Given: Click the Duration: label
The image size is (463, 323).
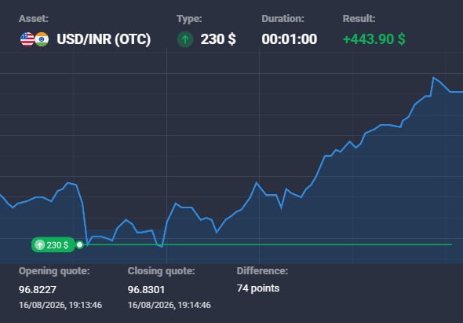Looking at the screenshot, I should pyautogui.click(x=283, y=19).
